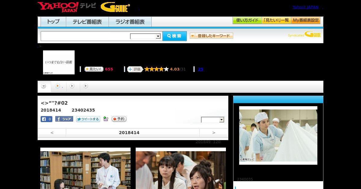
Task: Open the blue 25 link
Action: click(x=201, y=69)
